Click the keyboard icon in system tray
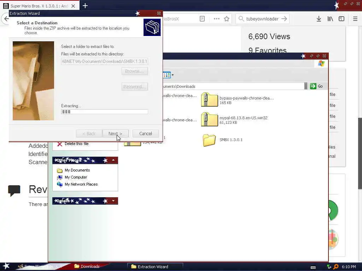The width and height of the screenshot is (362, 271). pyautogui.click(x=313, y=267)
